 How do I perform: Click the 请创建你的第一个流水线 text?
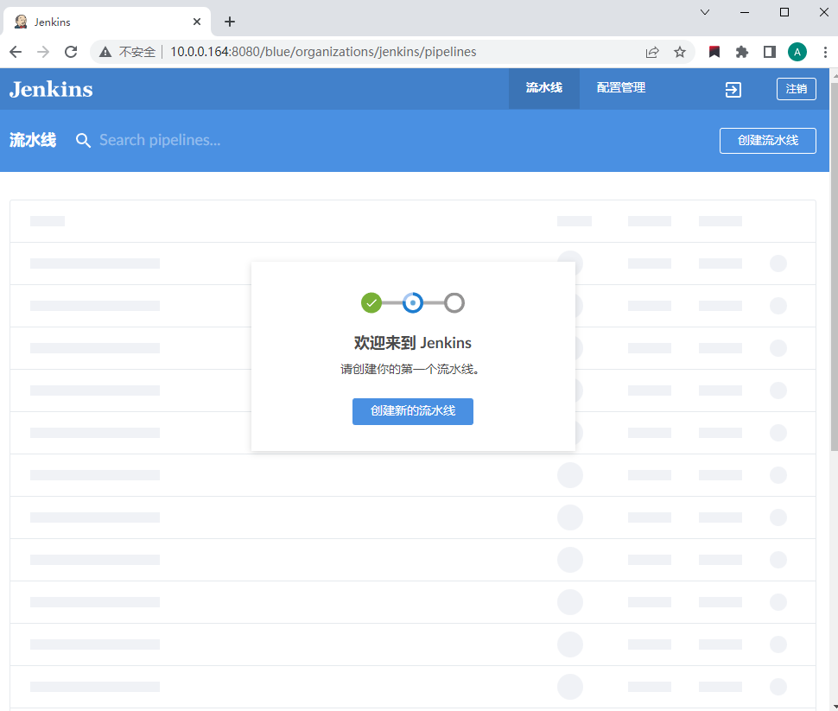[409, 370]
